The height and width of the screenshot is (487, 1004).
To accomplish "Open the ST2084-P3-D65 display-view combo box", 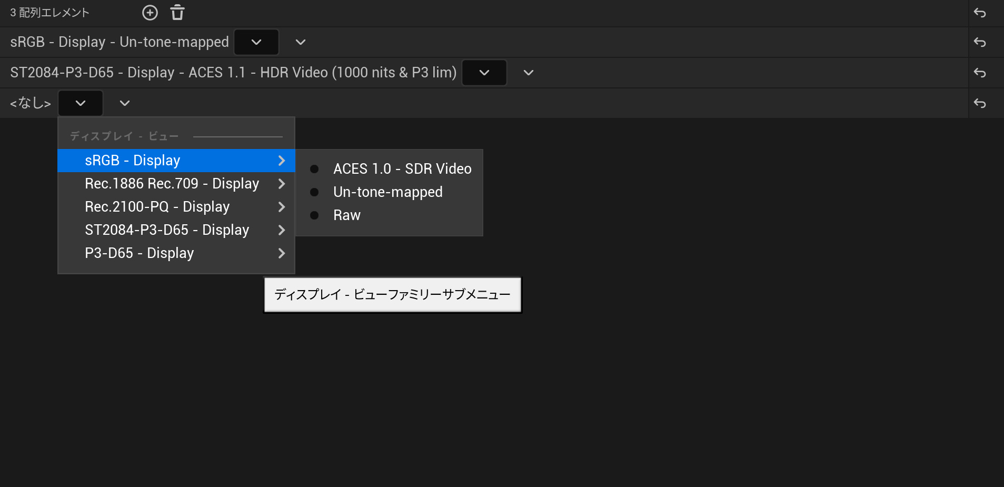I will click(x=484, y=73).
